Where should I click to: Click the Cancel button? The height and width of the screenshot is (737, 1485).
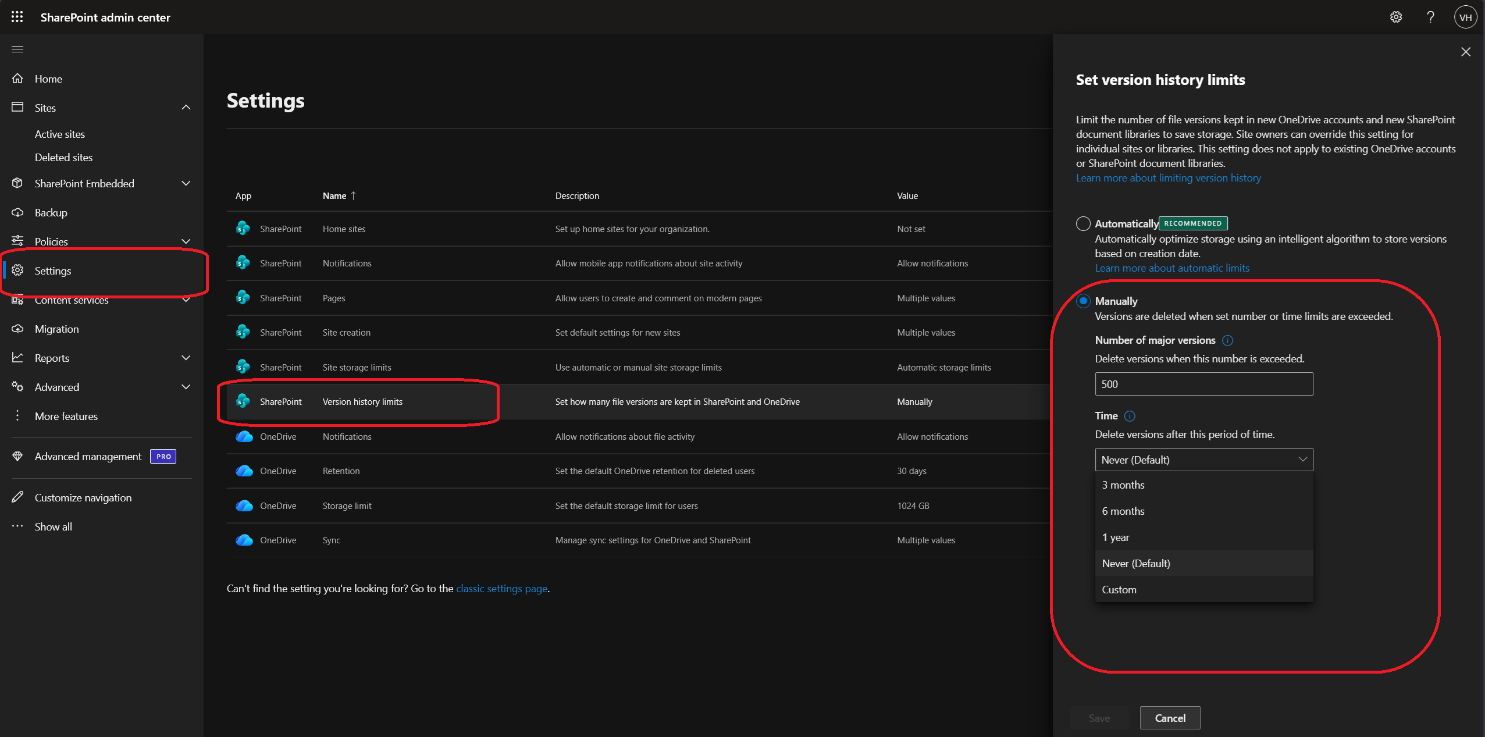[1170, 718]
